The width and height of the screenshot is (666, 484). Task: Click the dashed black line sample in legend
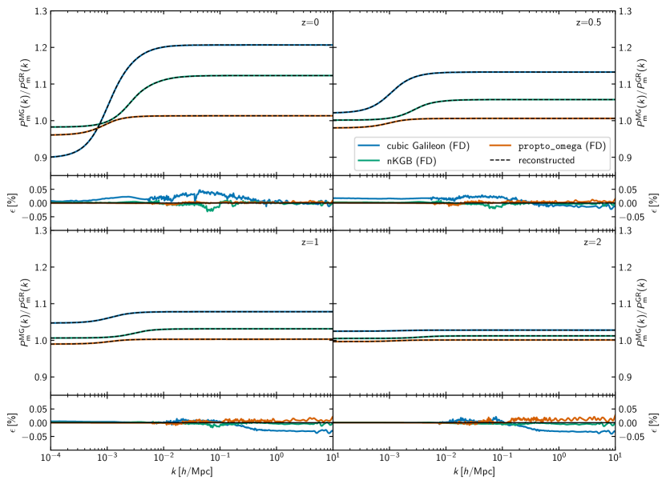click(500, 161)
